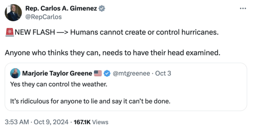Open the @RepCarlos handle link
253x126 pixels.
pos(44,17)
